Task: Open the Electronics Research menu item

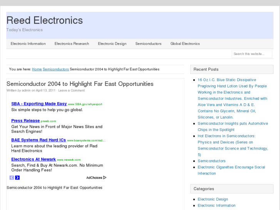Action: 72,44
